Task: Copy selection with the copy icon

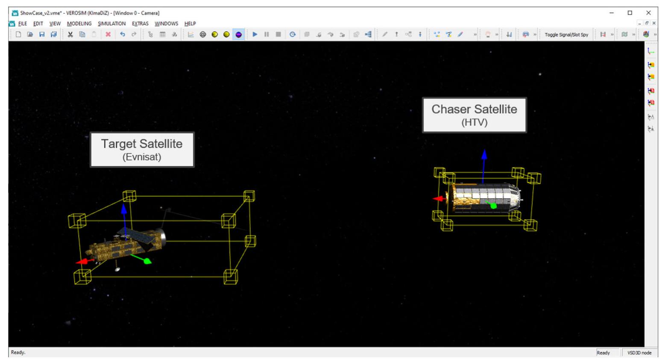Action: tap(82, 34)
